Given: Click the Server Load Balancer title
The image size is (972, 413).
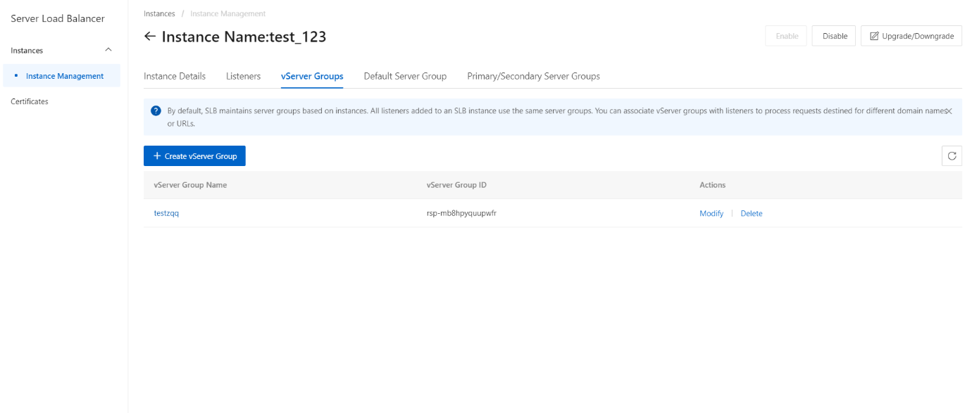Looking at the screenshot, I should point(58,18).
